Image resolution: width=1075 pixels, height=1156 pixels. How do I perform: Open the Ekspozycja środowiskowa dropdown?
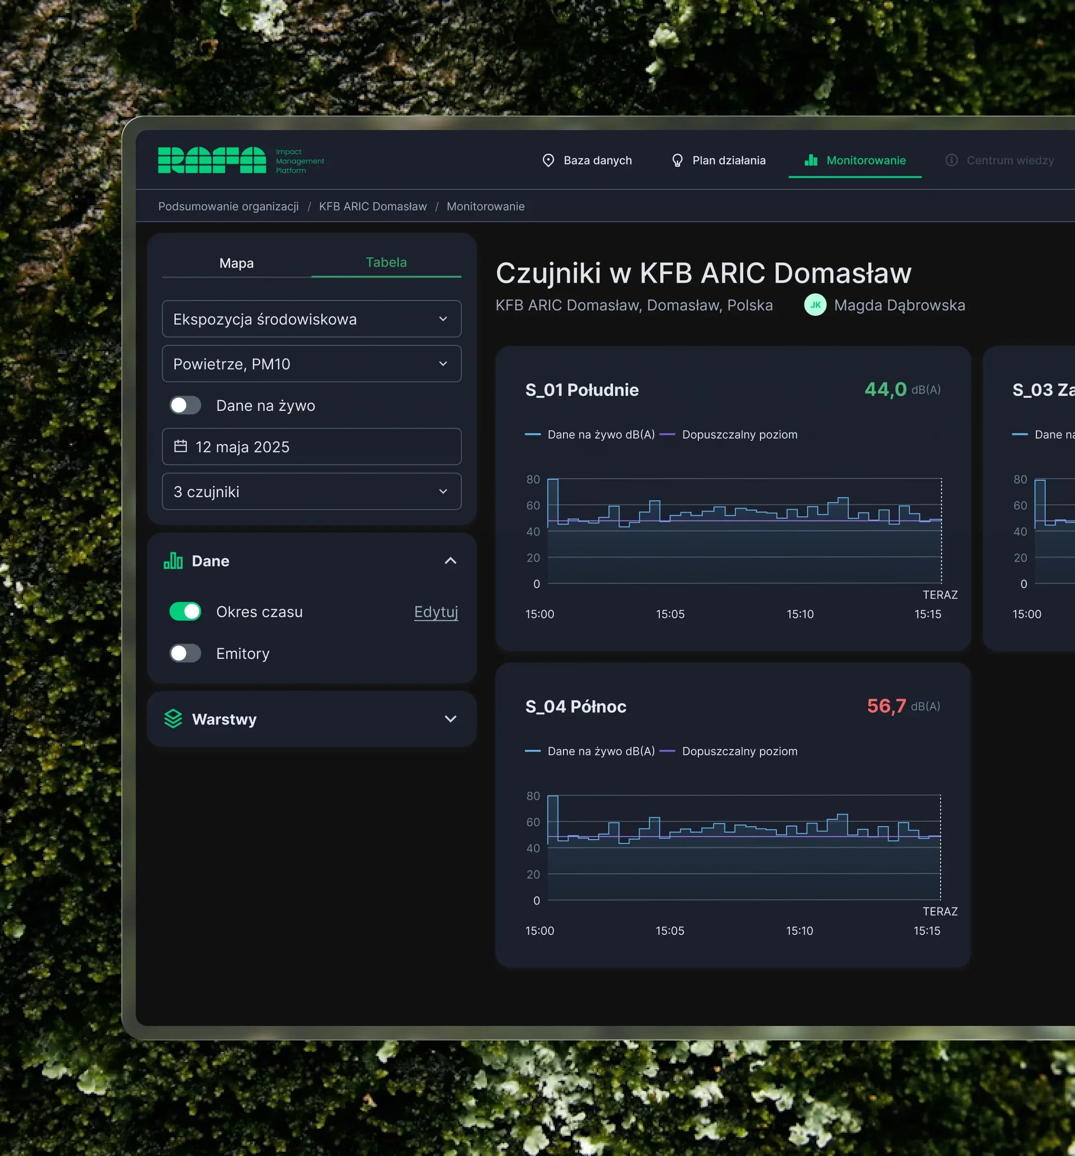[x=311, y=319]
